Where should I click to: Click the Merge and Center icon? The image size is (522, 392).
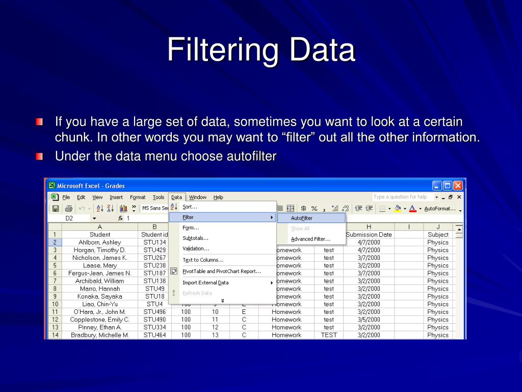click(291, 208)
